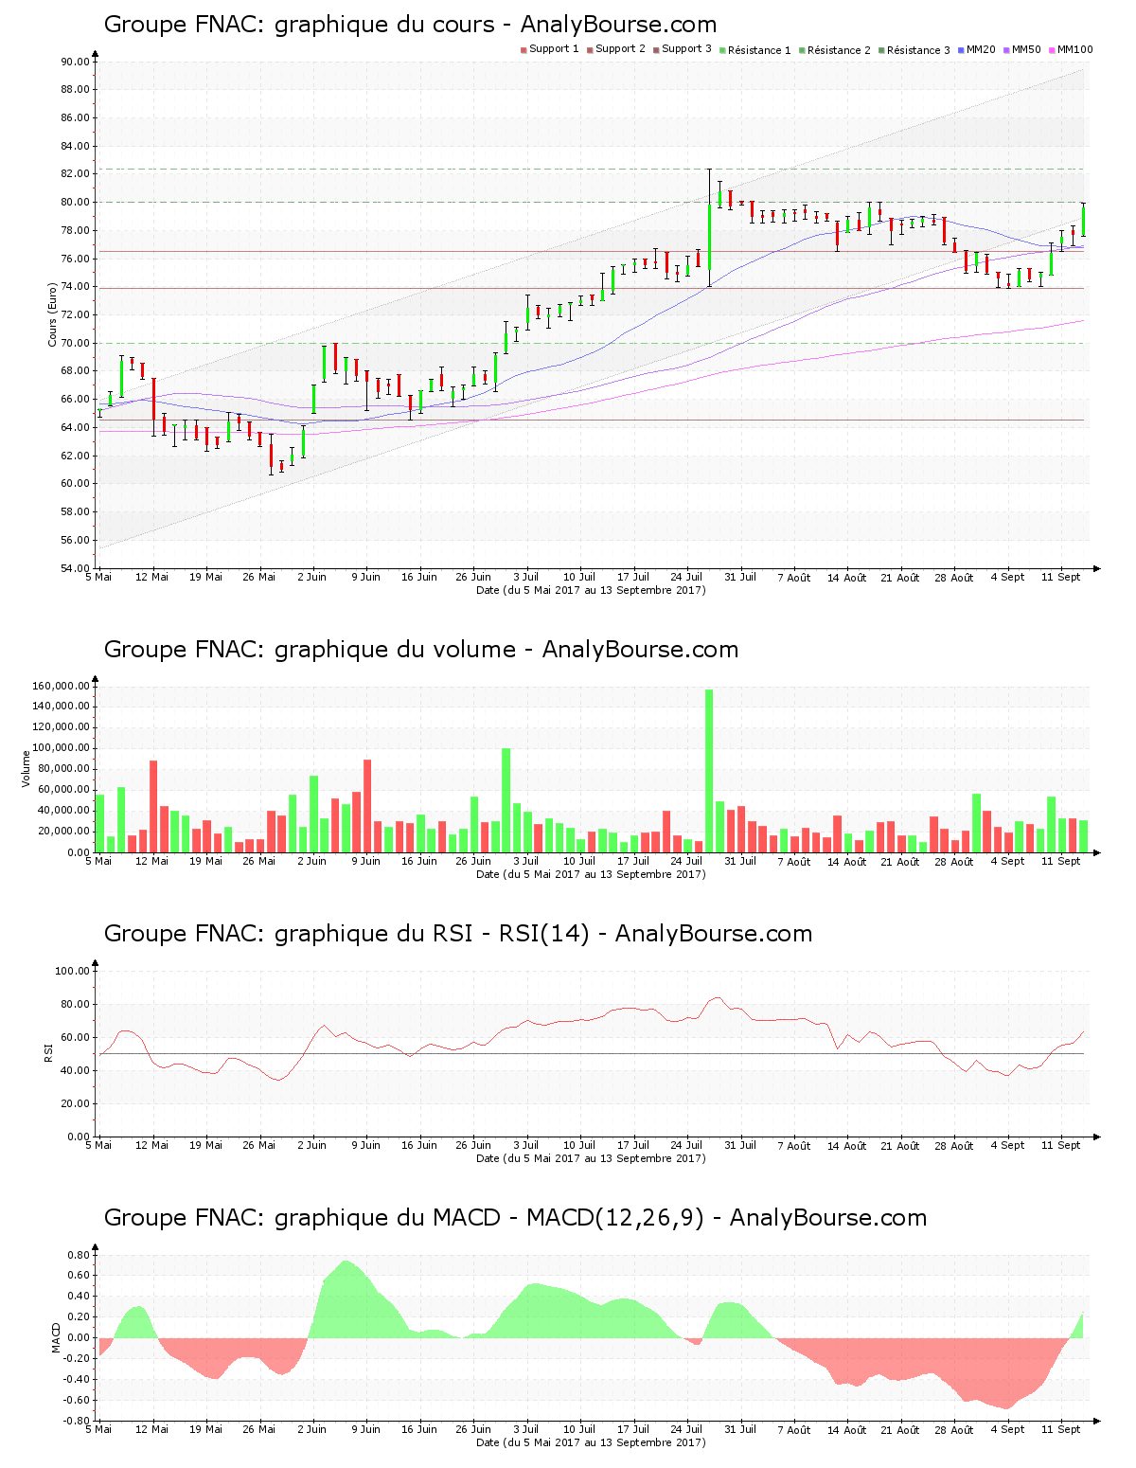Viewport: 1136px width, 1468px height.
Task: Click the 90.00 value on price axis
Action: [x=75, y=62]
